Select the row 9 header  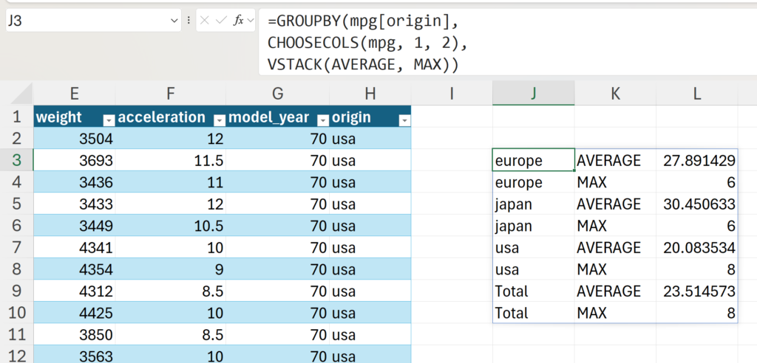click(16, 291)
